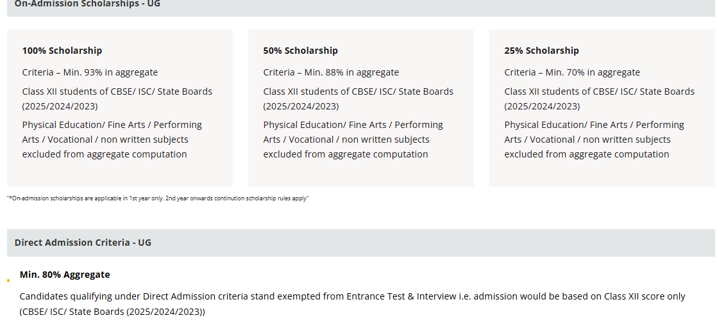The width and height of the screenshot is (717, 320).
Task: Select the 25% Scholarship card title
Action: 541,51
